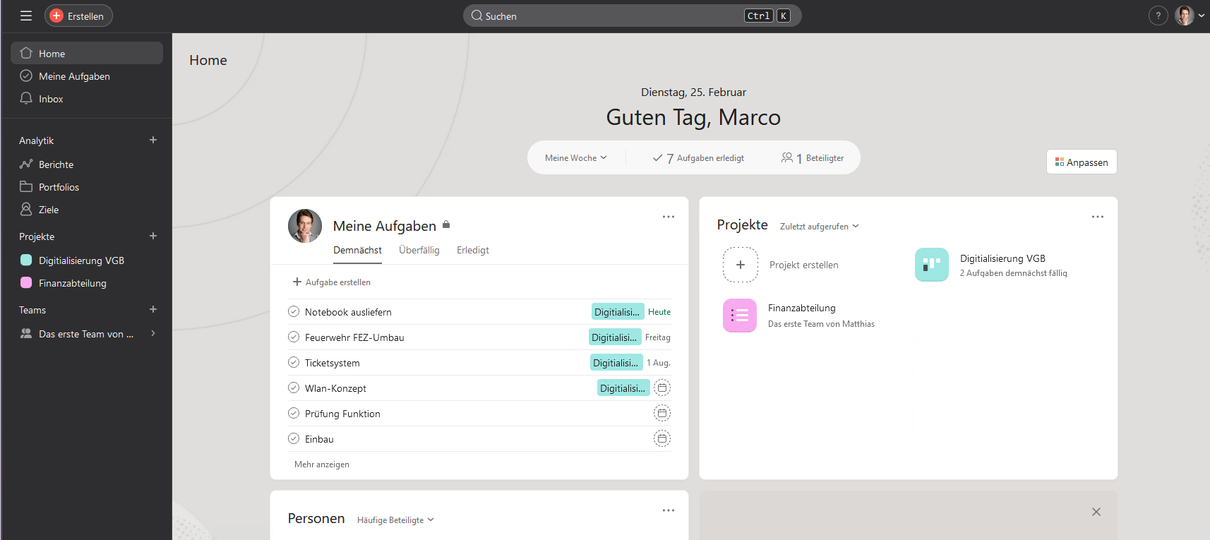Click project tag on Wlan-Konzept row
The height and width of the screenshot is (540, 1210).
tap(623, 388)
